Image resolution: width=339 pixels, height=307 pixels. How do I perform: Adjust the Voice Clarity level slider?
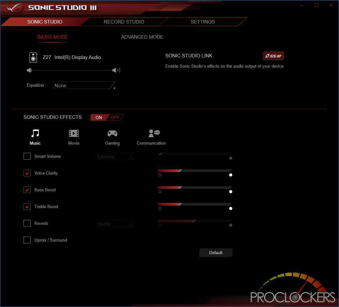pos(195,171)
